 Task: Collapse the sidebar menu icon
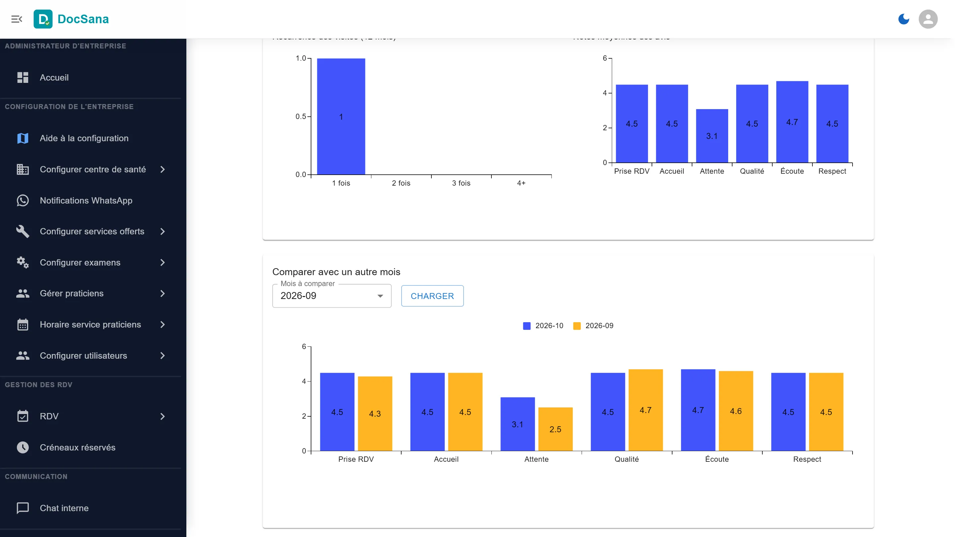pos(17,19)
